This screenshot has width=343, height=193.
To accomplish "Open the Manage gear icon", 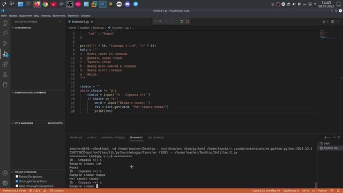I will coord(5,183).
